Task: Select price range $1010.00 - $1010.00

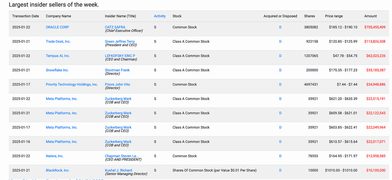Action: (341, 170)
